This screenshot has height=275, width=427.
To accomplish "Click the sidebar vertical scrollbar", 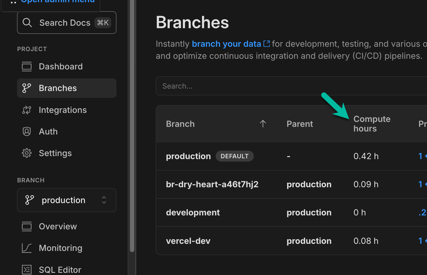I will pos(132,126).
